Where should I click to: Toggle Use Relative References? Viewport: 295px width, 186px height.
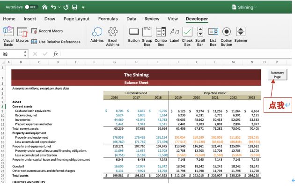pyautogui.click(x=56, y=42)
